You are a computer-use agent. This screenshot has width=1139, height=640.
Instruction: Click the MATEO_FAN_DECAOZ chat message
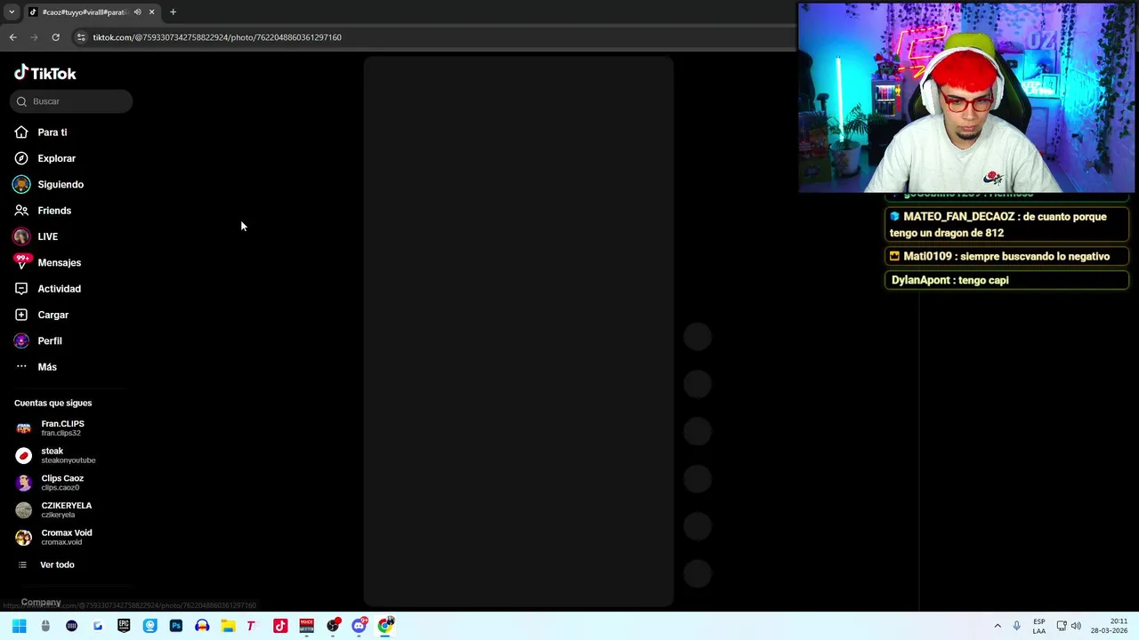click(1006, 225)
